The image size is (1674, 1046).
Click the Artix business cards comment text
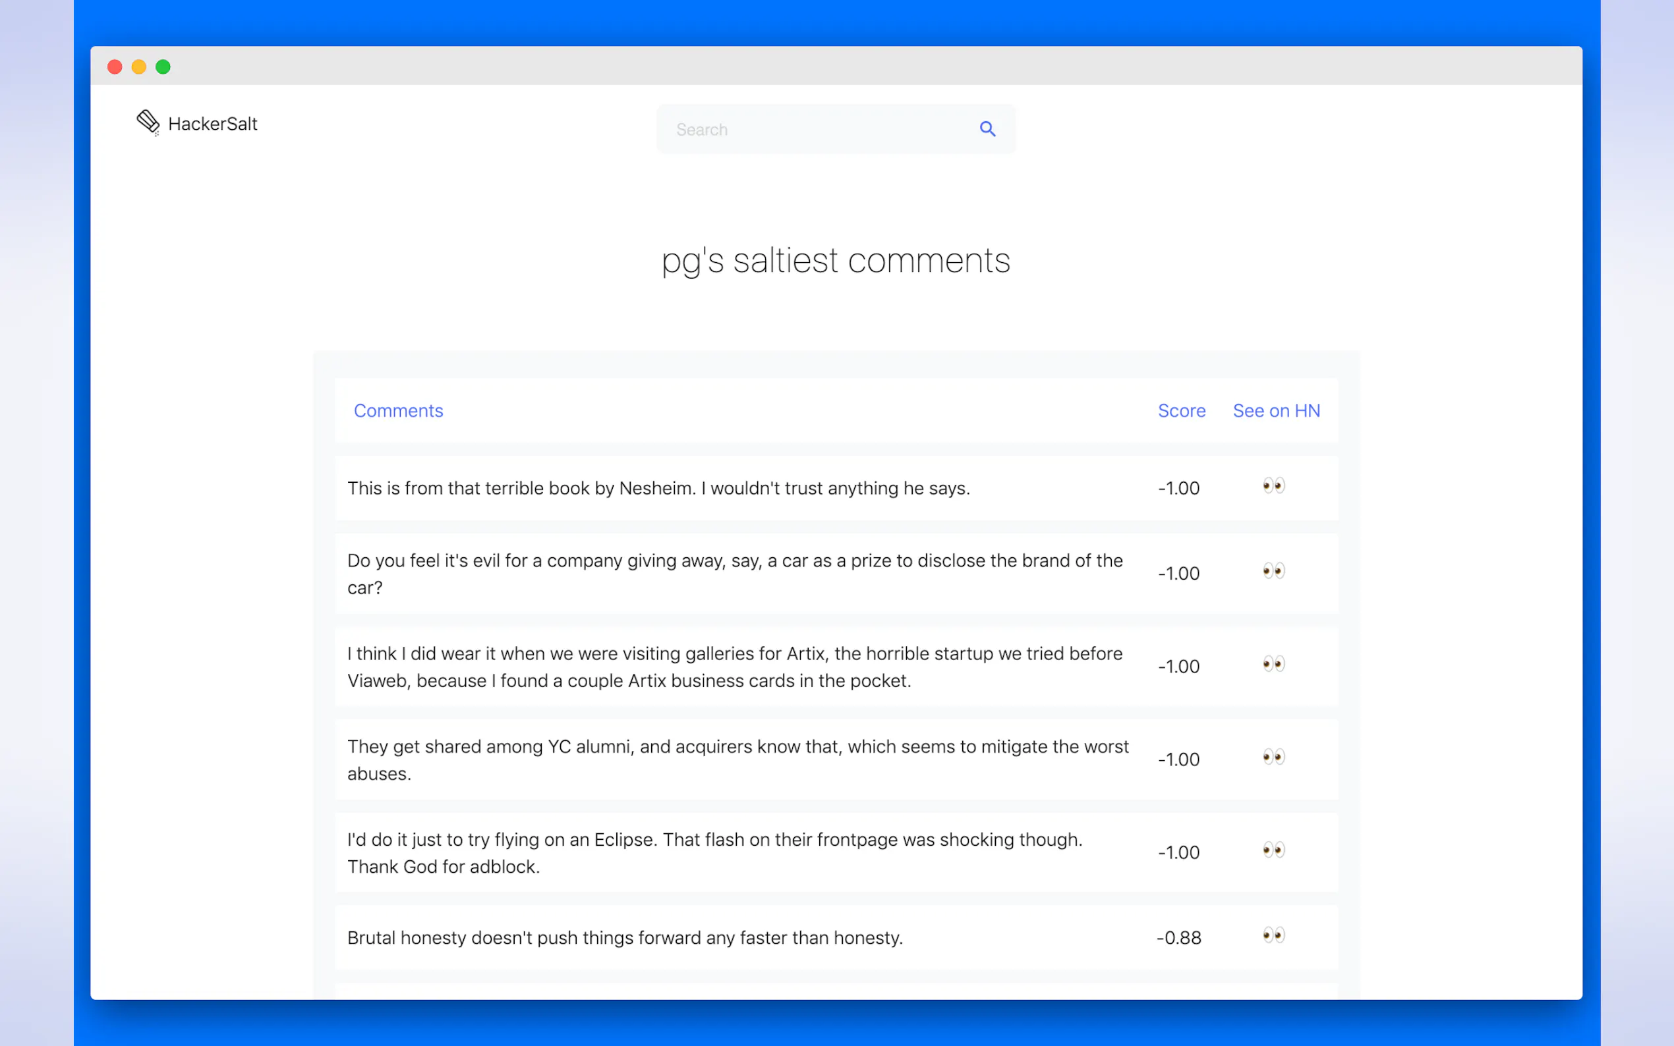(734, 667)
